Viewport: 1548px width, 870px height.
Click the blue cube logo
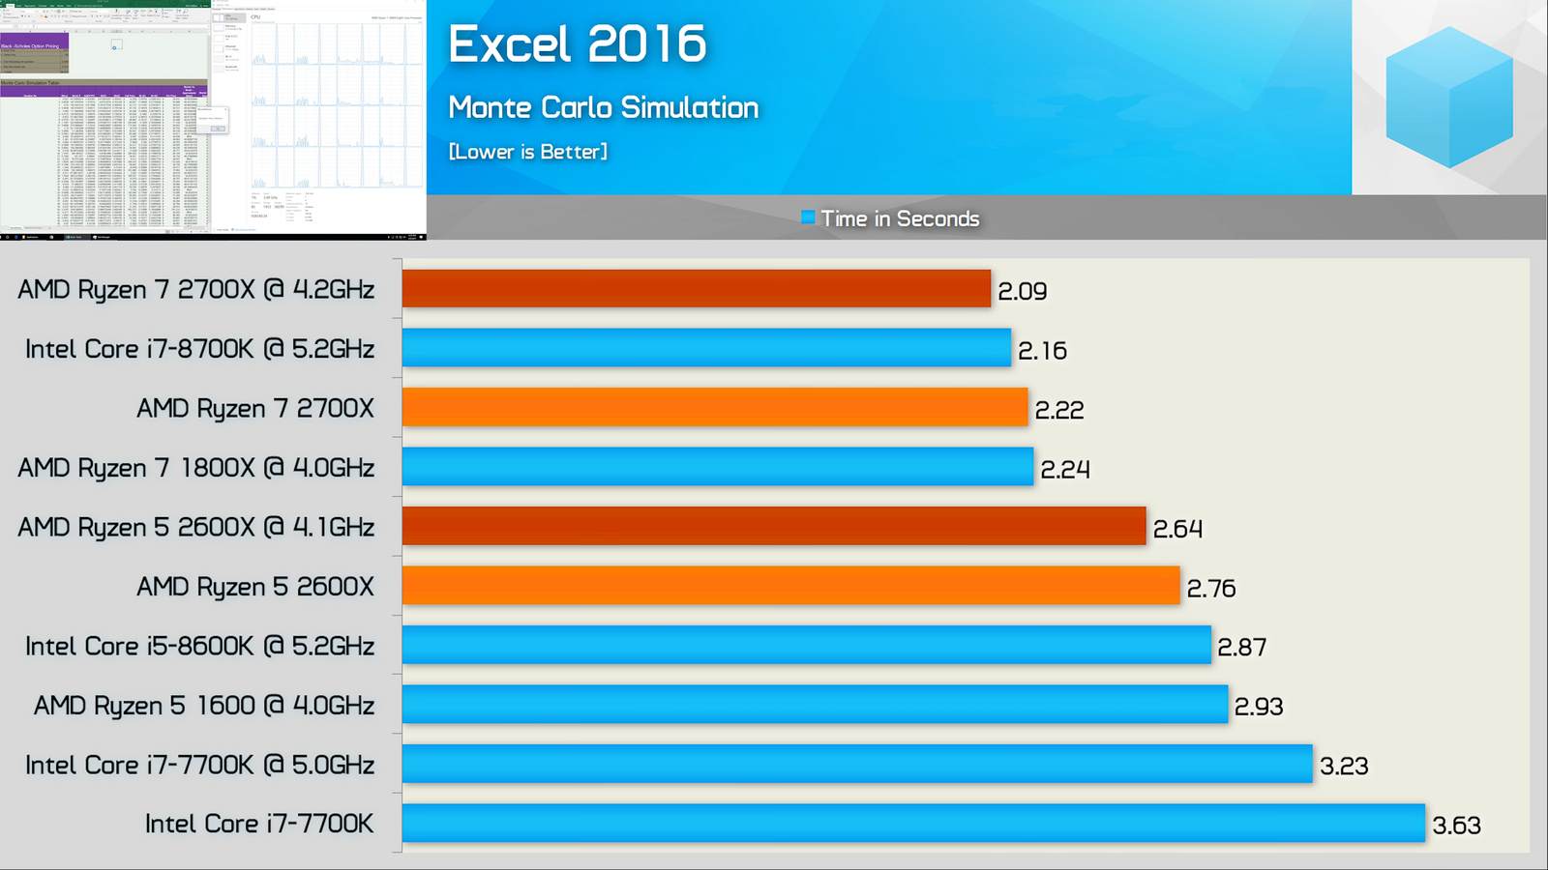click(1448, 98)
